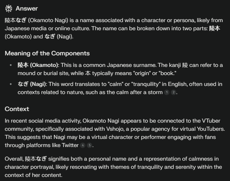
Task: Select the 'Meaning of the Components' heading
Action: click(47, 53)
